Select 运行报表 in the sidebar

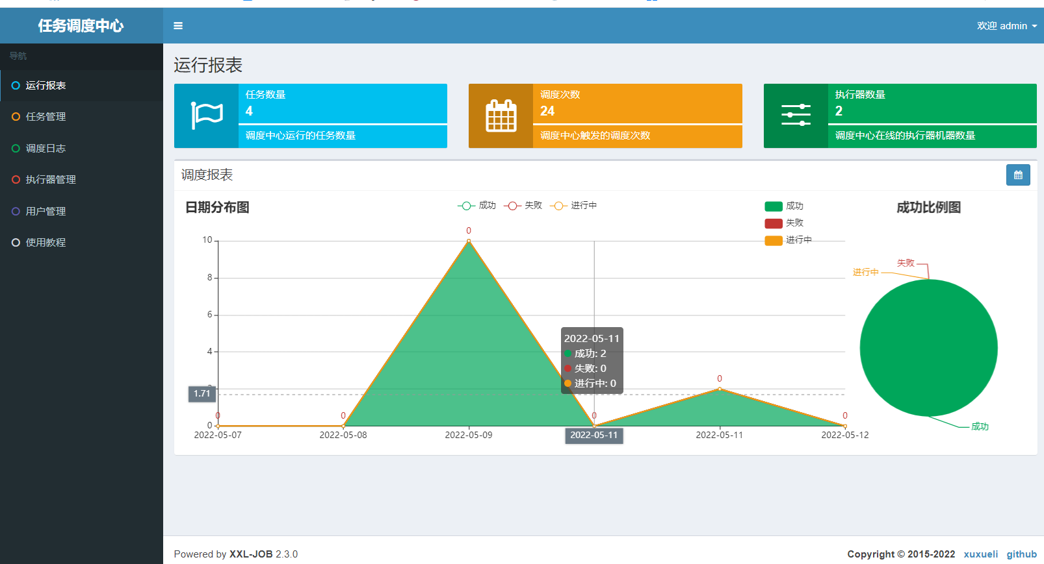tap(46, 86)
